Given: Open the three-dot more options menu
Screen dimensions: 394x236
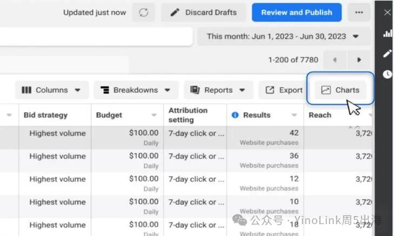Looking at the screenshot, I should pos(359,12).
